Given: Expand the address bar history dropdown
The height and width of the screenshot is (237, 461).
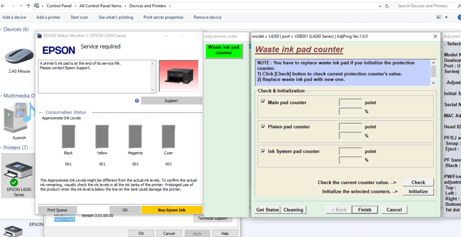Looking at the screenshot, I should pos(381,5).
